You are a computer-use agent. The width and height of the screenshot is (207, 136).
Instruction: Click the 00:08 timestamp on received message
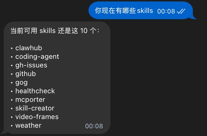click(x=94, y=126)
